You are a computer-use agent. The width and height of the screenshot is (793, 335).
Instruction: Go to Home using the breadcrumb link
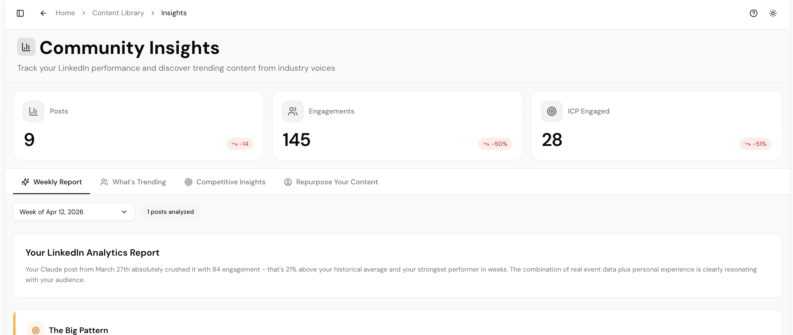65,13
